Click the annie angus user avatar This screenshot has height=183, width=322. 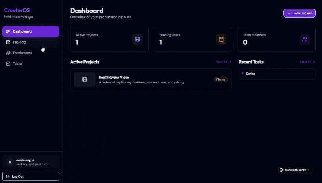tap(10, 162)
